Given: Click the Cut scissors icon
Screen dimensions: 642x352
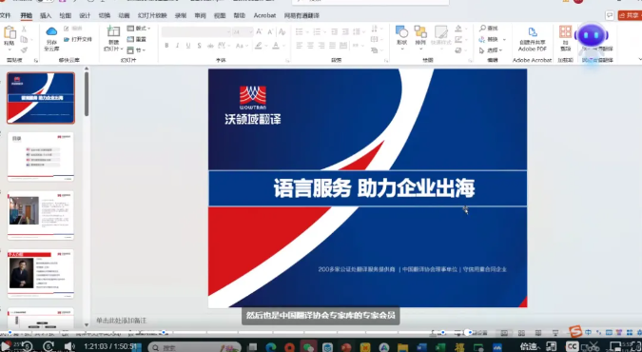Looking at the screenshot, I should (x=24, y=29).
